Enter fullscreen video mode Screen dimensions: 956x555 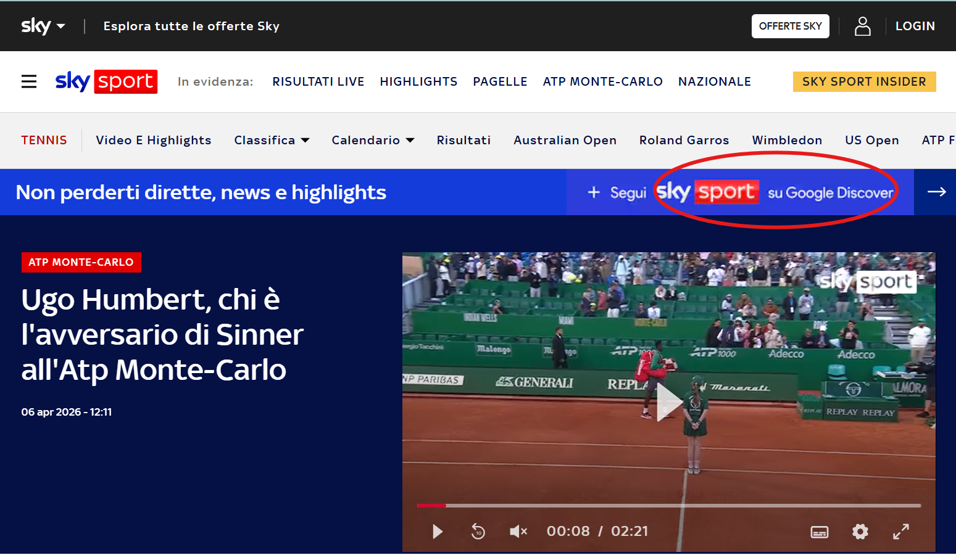[x=900, y=531]
